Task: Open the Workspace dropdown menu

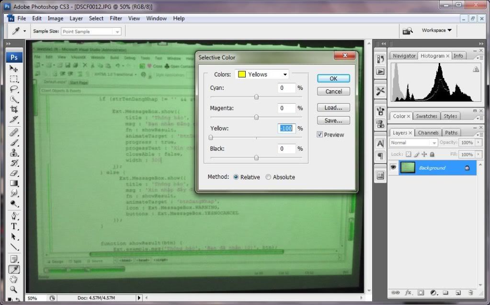Action: 436,31
